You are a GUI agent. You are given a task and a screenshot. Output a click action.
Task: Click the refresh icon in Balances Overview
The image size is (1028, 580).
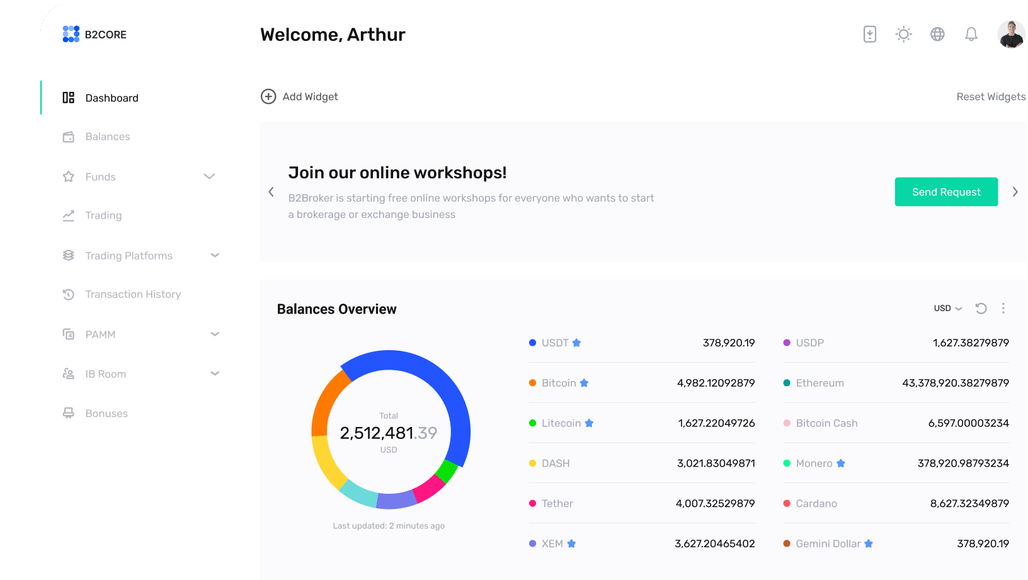point(981,309)
